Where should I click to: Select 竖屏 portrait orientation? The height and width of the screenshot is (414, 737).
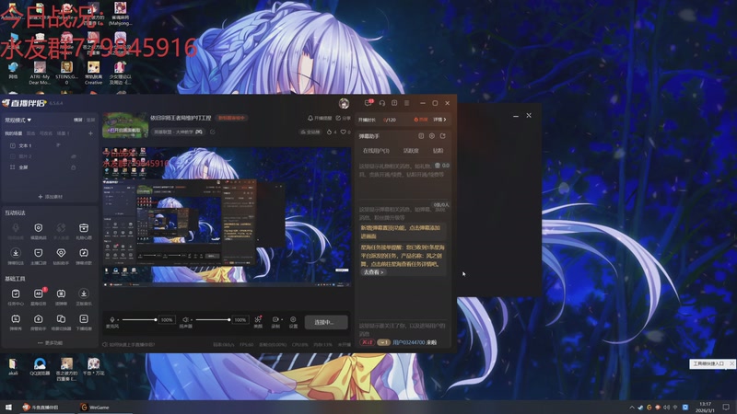click(x=90, y=121)
